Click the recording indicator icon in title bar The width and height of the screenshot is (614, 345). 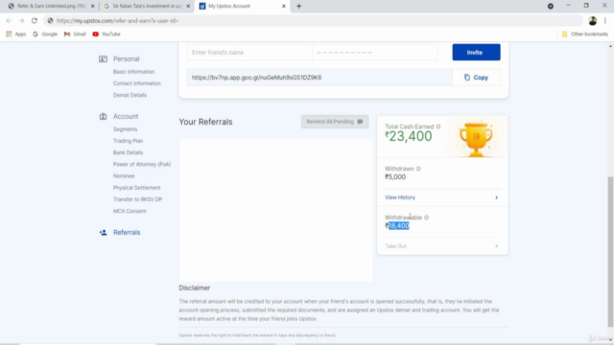tap(551, 6)
